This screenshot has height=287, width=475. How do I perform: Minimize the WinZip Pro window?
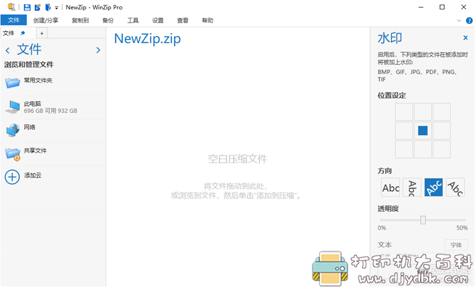pyautogui.click(x=421, y=7)
